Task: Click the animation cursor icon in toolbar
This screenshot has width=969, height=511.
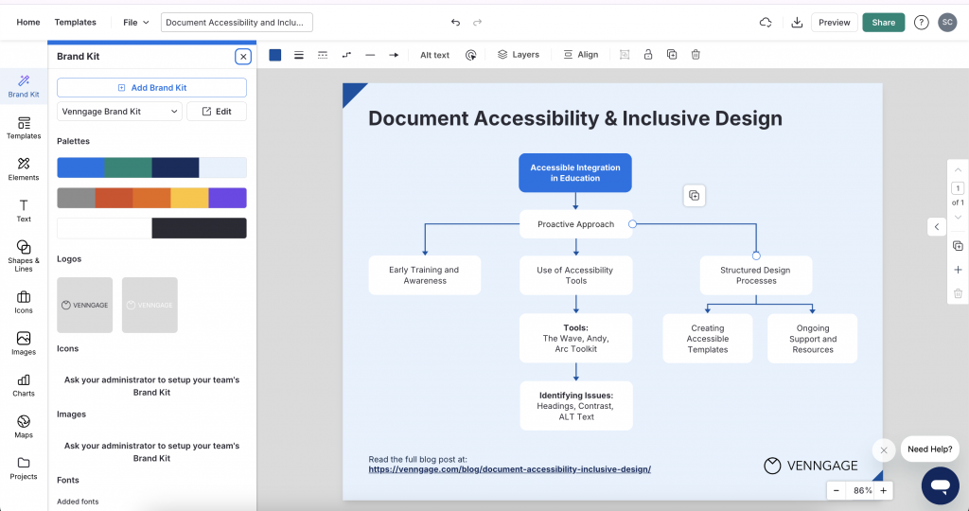Action: (x=471, y=55)
